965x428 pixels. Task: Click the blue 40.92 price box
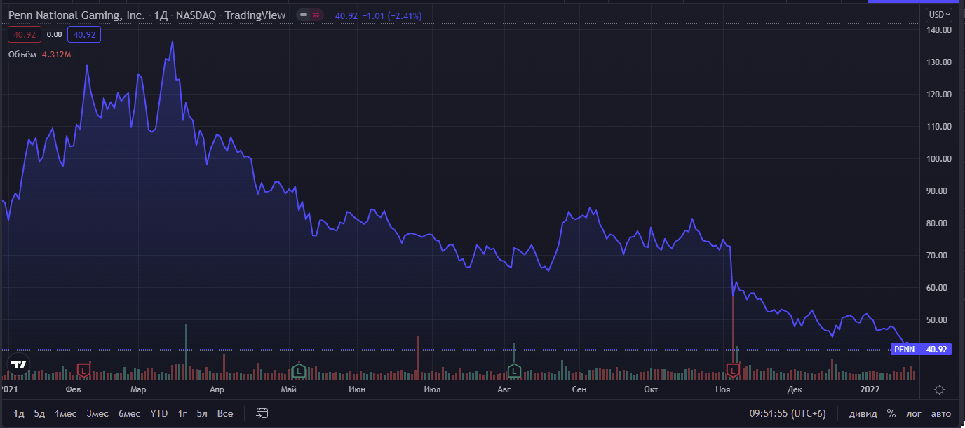tap(84, 34)
